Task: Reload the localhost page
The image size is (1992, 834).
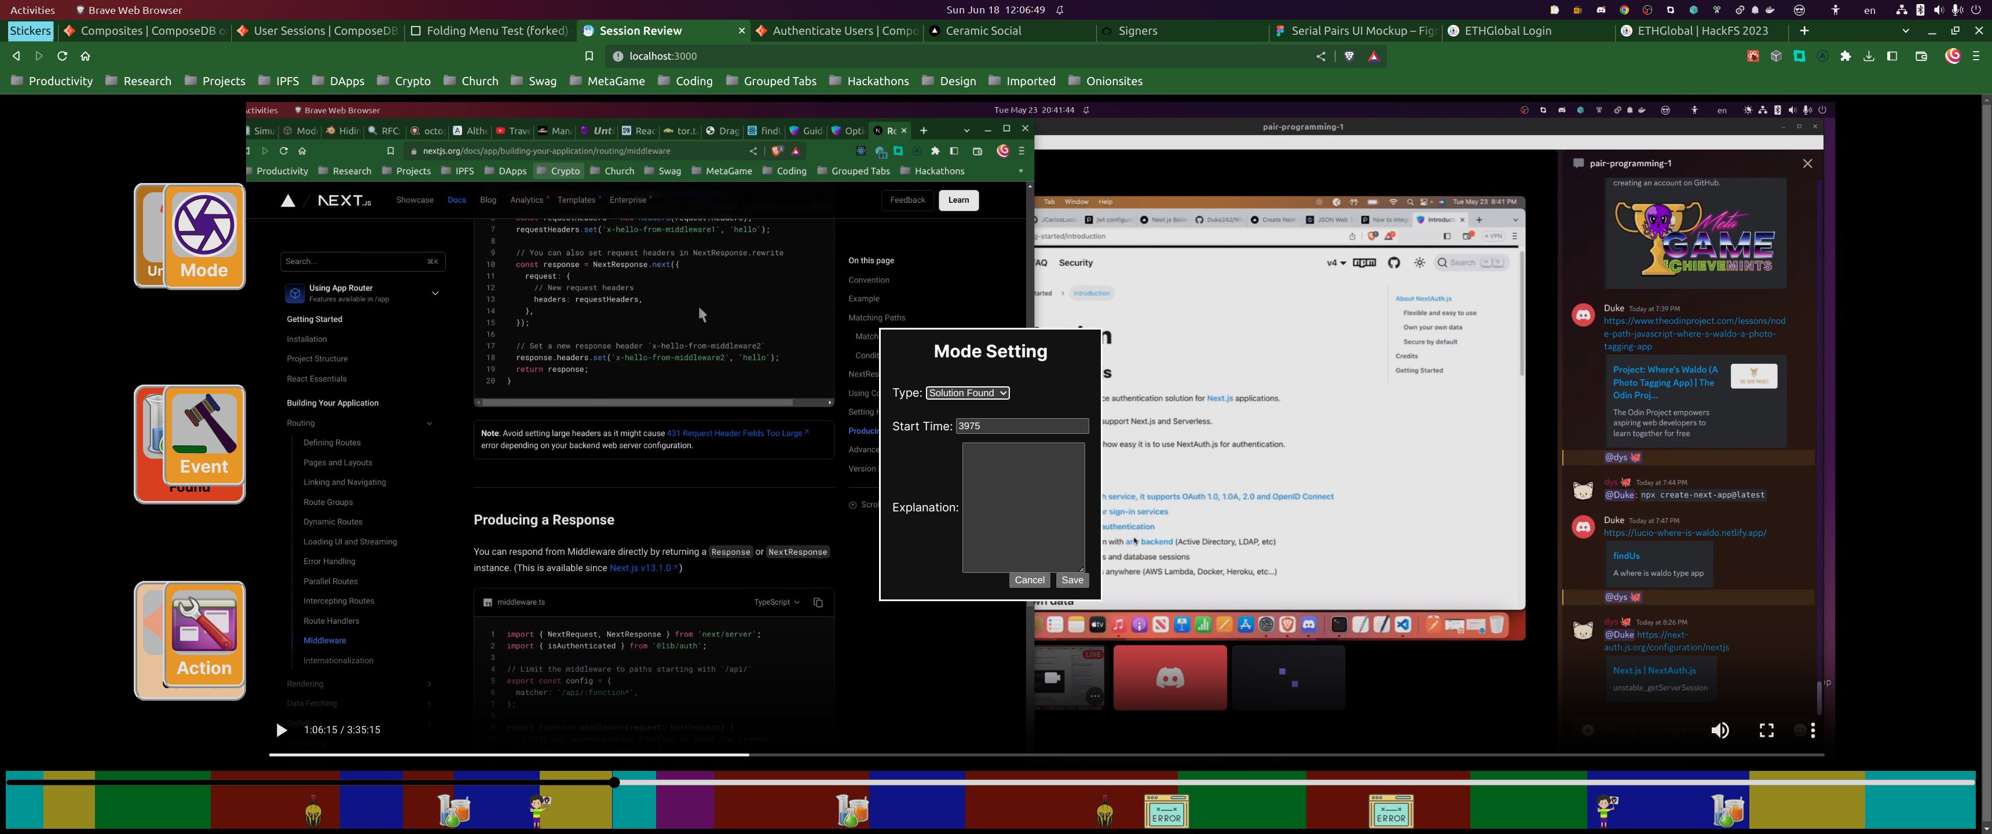Action: click(63, 57)
